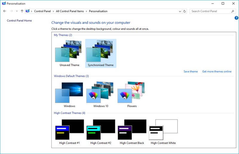239x154 pixels.
Task: Open Get more themes online link
Action: 217,71
